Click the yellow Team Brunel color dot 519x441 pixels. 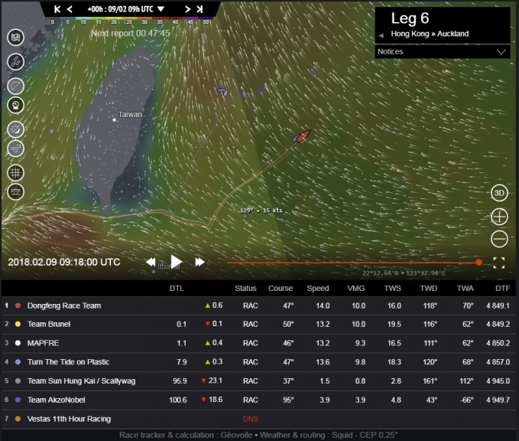[18, 325]
